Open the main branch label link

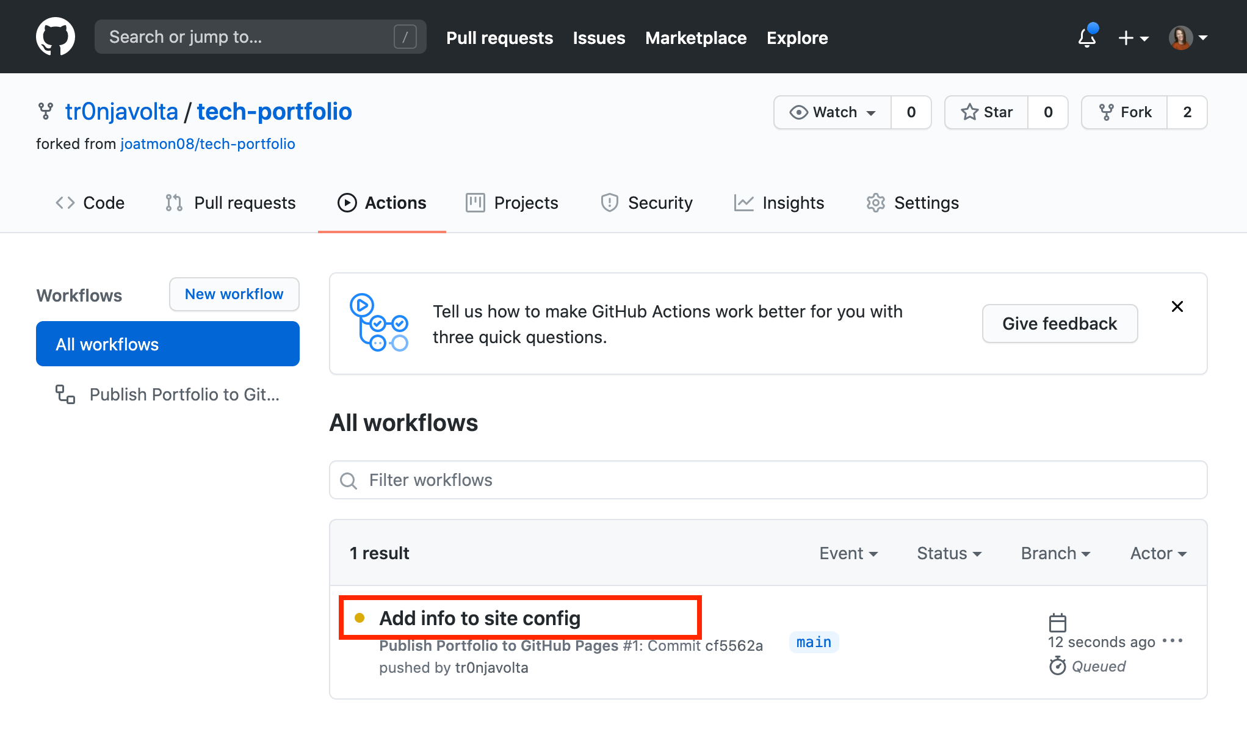[x=814, y=642]
